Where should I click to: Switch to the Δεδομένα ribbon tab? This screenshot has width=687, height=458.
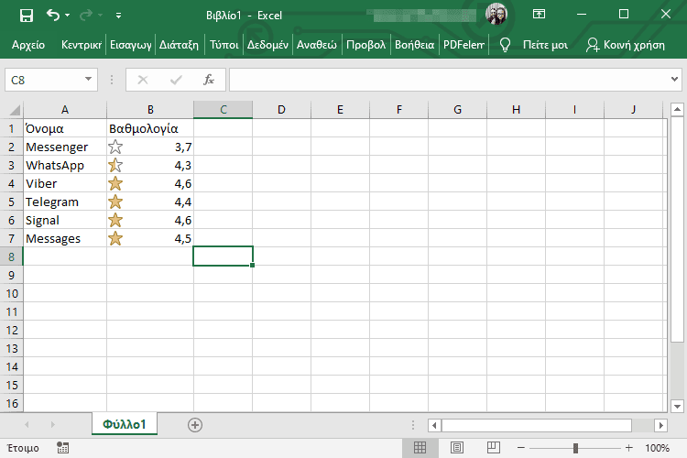pos(267,45)
